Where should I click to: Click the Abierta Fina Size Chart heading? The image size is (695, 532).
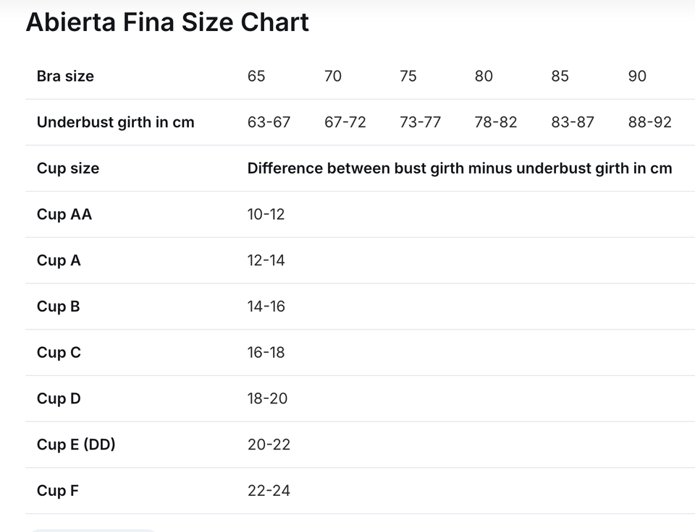(167, 22)
